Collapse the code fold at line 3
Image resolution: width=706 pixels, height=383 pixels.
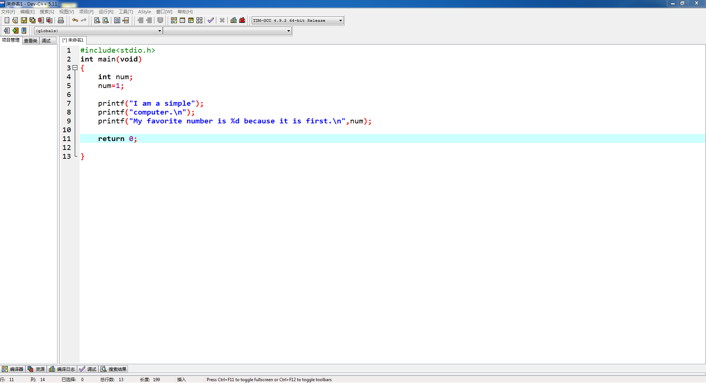75,68
